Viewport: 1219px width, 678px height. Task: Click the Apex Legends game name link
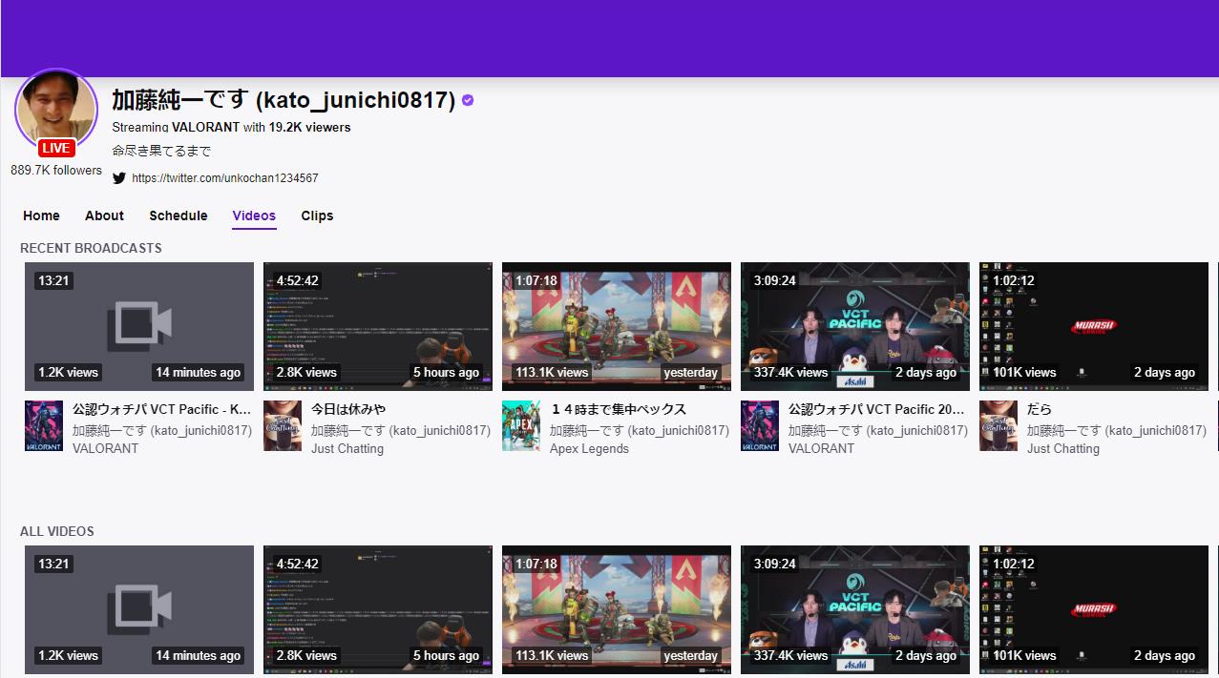[589, 448]
